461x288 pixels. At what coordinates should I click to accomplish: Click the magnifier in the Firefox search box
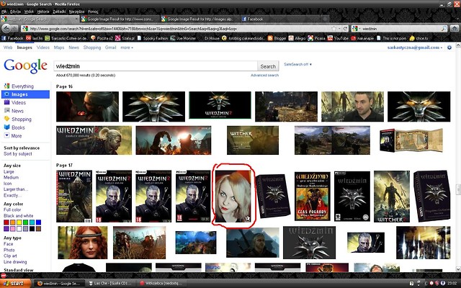pyautogui.click(x=444, y=29)
